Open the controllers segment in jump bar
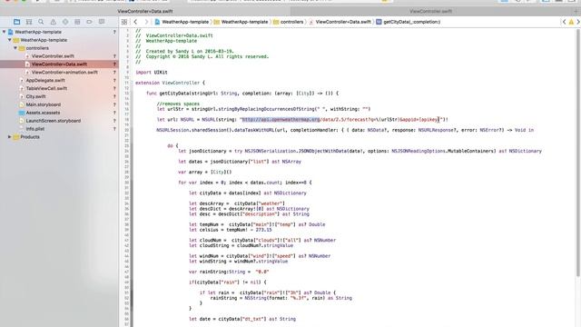 [x=289, y=22]
